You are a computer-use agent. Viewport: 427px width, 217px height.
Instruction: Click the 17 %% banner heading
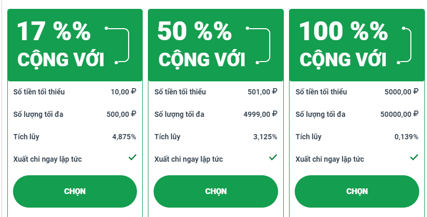[x=54, y=32]
